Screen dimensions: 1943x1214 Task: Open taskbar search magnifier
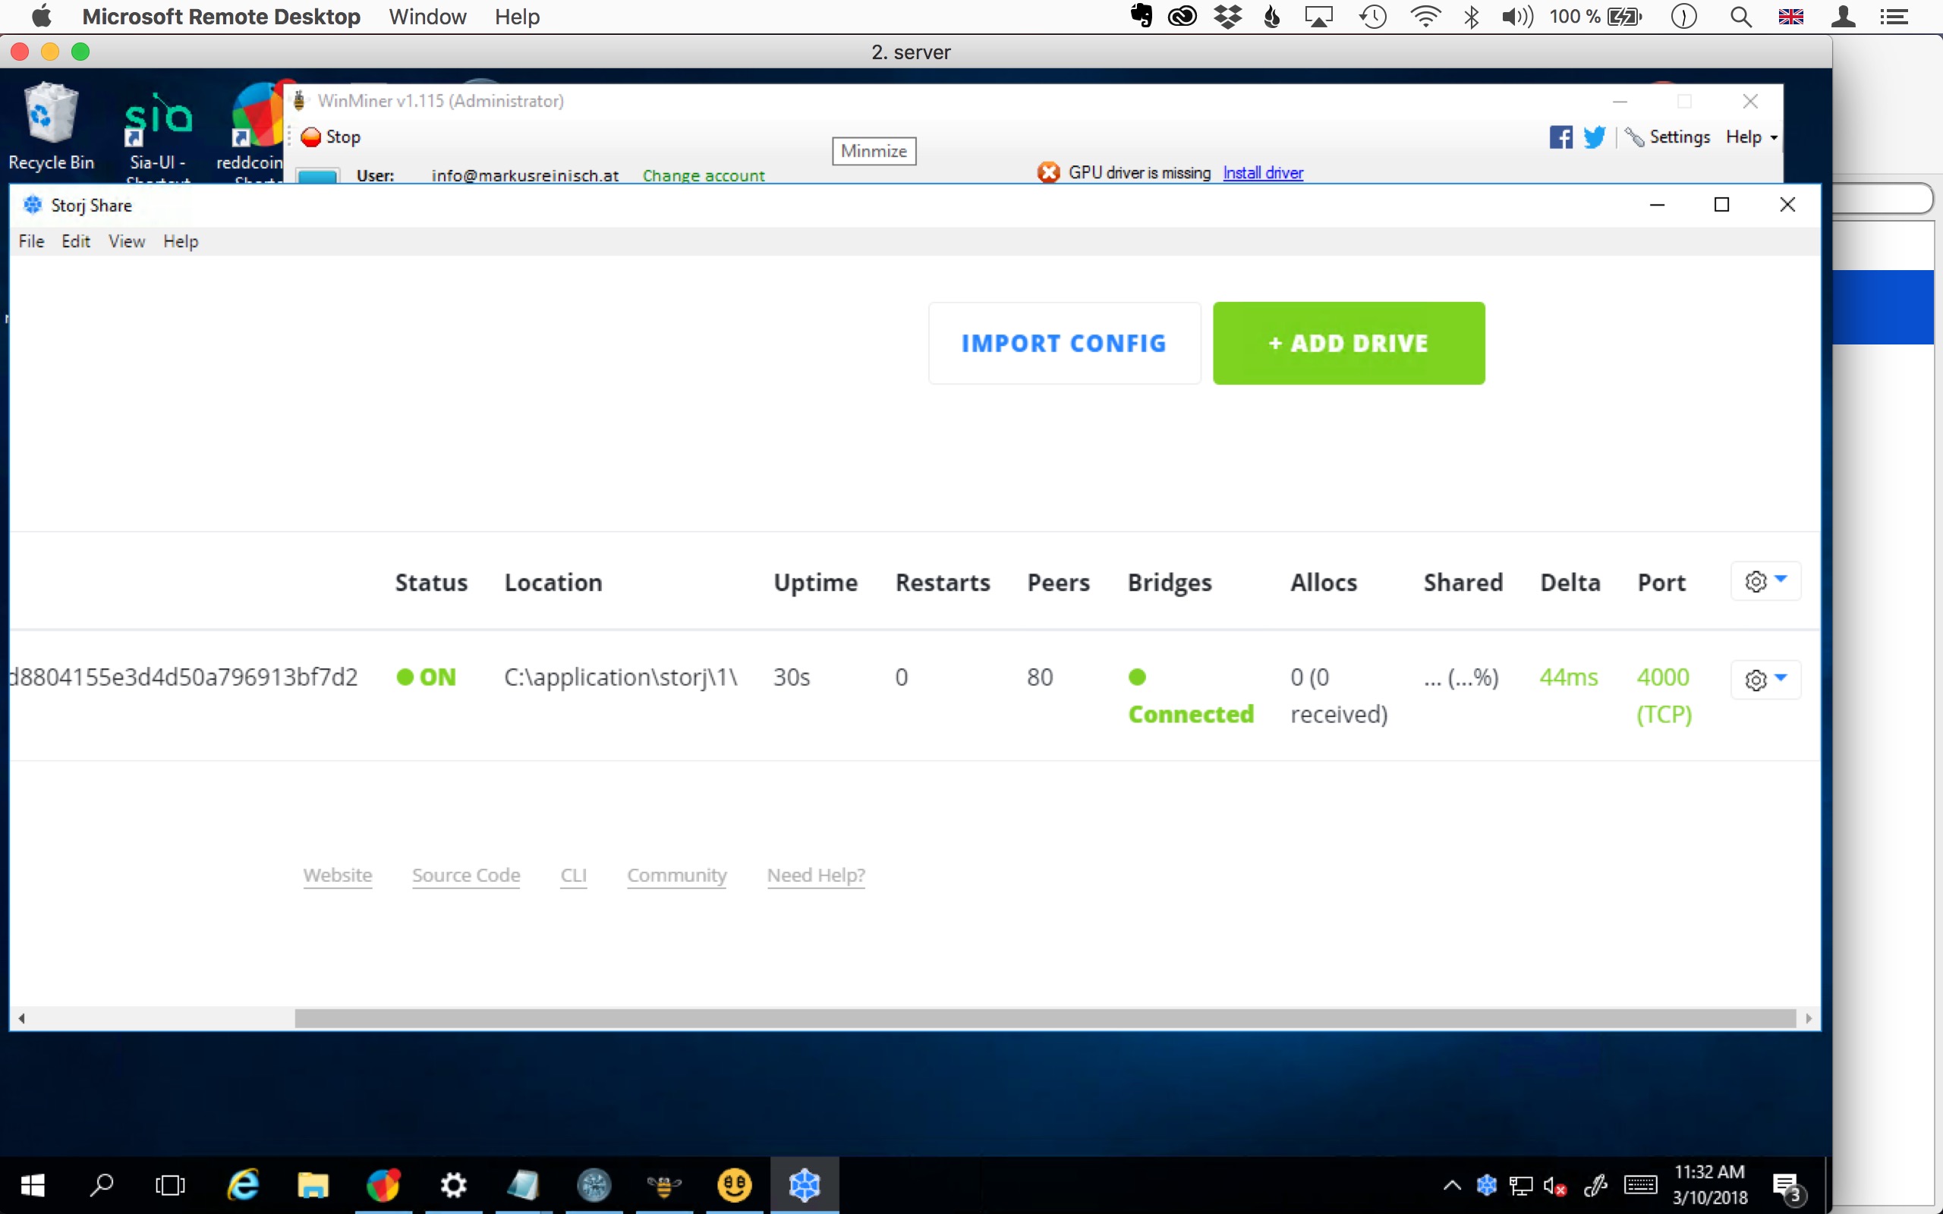pos(102,1185)
